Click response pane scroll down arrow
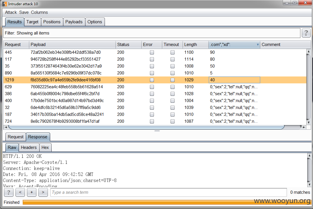The width and height of the screenshot is (313, 209). [309, 185]
